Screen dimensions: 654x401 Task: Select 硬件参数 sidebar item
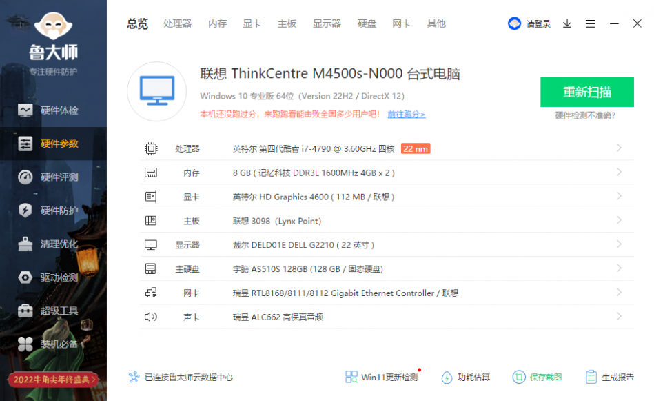point(53,144)
